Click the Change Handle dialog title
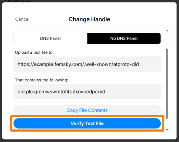Image resolution: width=179 pixels, height=142 pixels. coord(89,19)
